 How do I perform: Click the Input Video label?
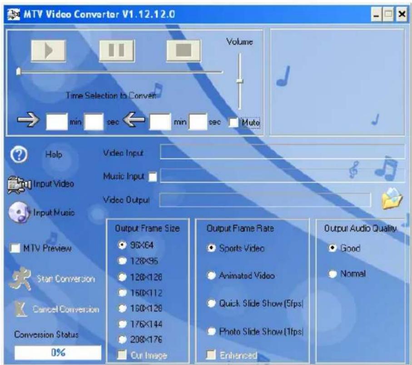tap(54, 184)
